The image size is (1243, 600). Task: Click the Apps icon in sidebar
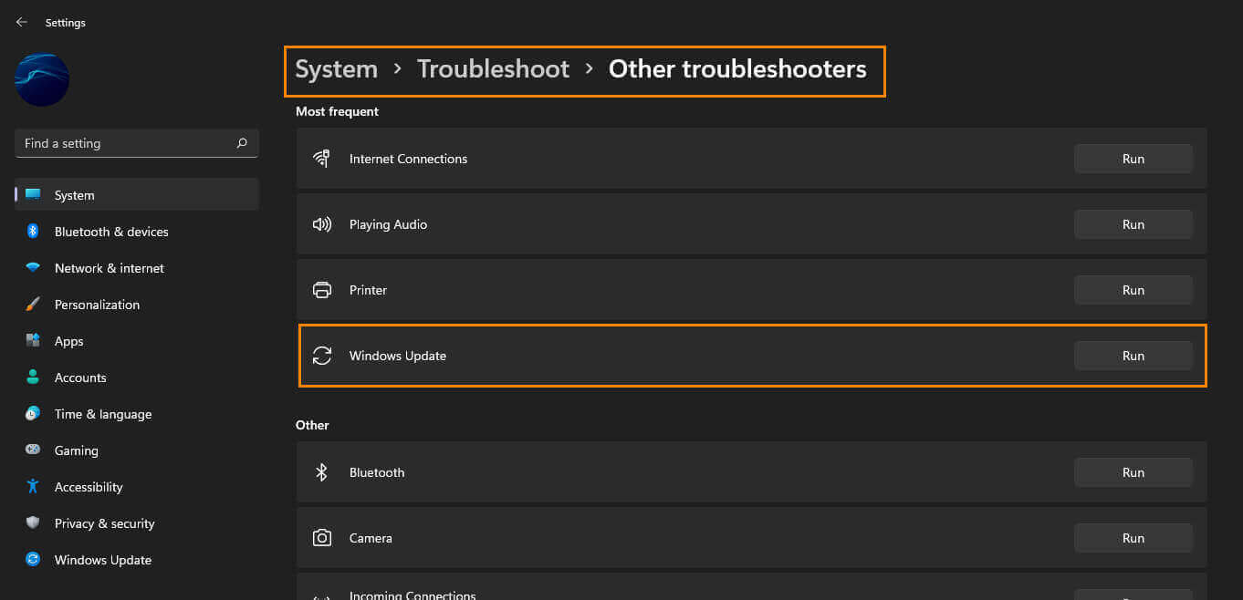(x=33, y=341)
